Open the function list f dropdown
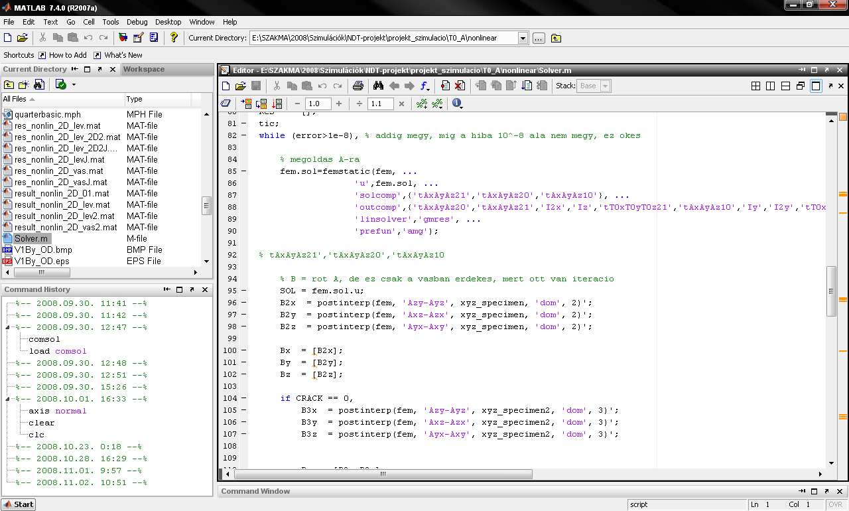Screen dimensions: 849x511 [x=425, y=86]
